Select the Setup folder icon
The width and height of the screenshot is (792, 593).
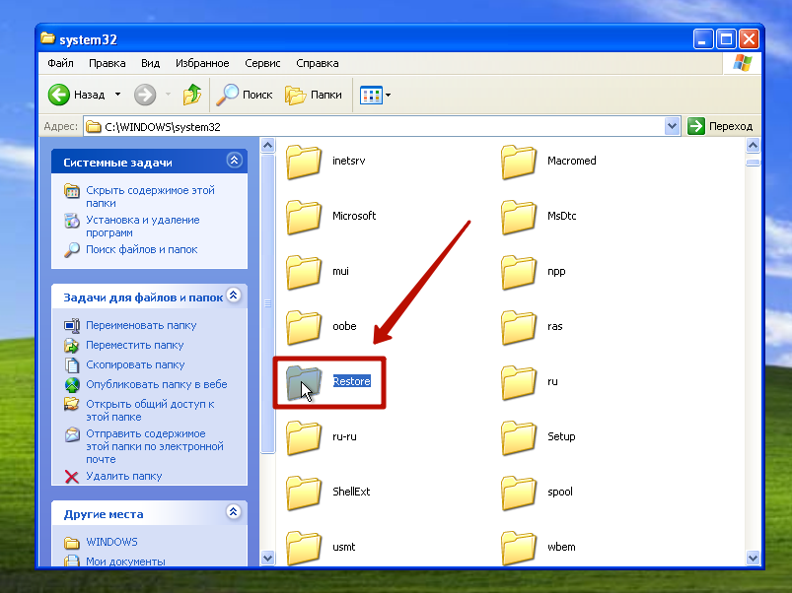519,437
